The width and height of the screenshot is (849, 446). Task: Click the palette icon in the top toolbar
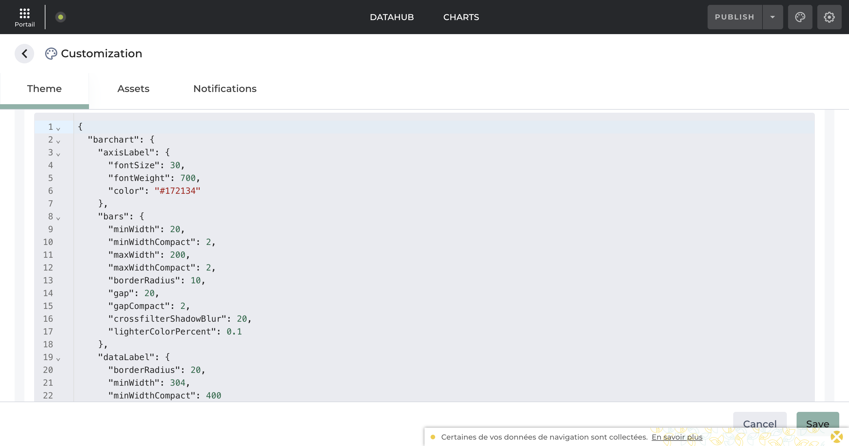pos(800,17)
